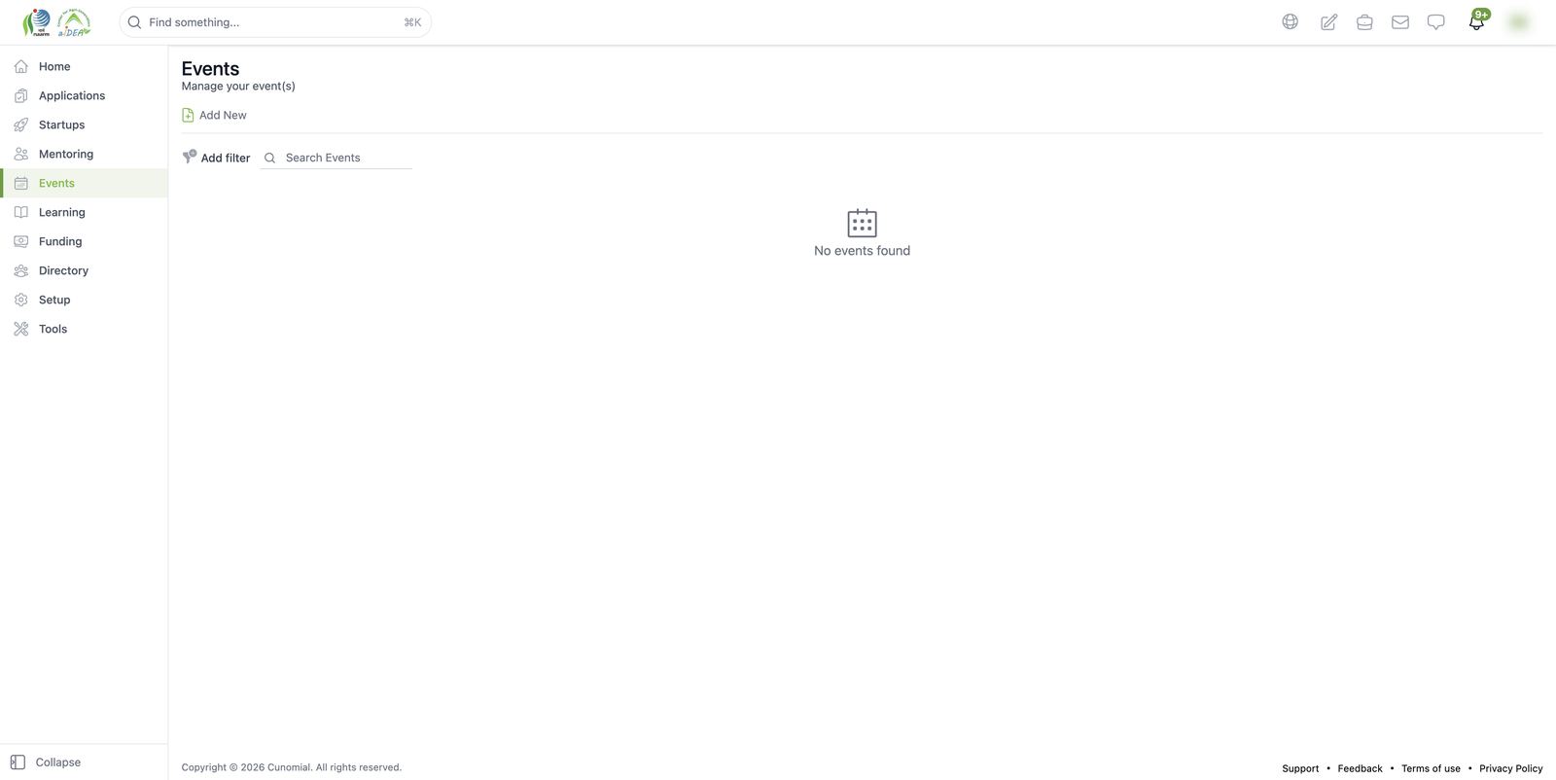Image resolution: width=1556 pixels, height=780 pixels.
Task: Focus the Search Events field
Action: pos(336,158)
